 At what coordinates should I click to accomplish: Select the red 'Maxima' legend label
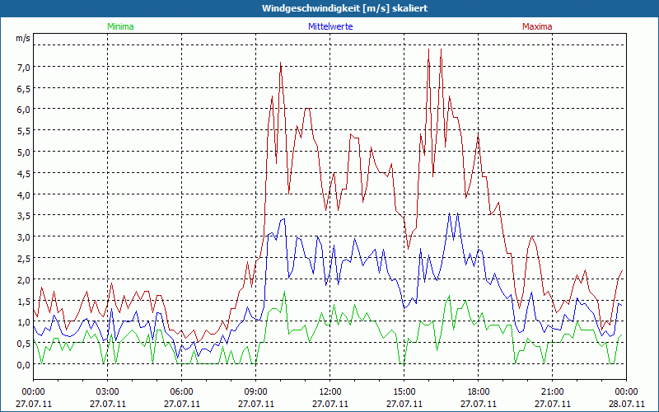coord(537,26)
